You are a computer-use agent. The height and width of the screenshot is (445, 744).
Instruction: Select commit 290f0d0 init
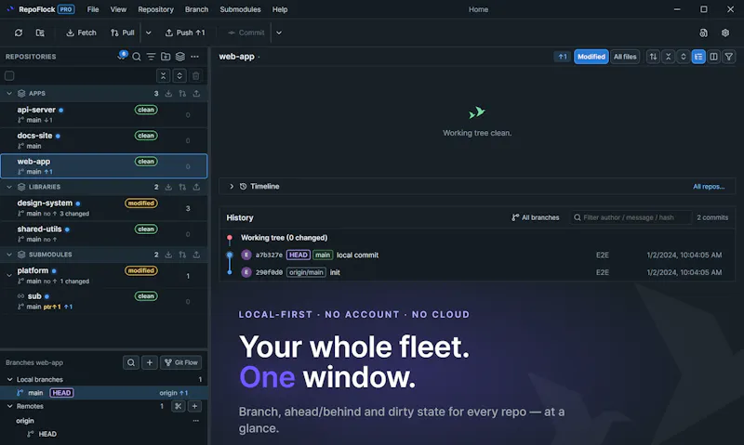pyautogui.click(x=477, y=272)
